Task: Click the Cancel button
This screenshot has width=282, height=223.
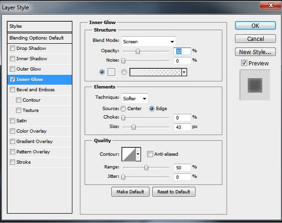Action: [255, 39]
